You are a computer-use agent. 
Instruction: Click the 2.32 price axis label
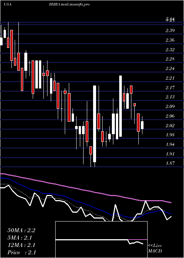click(x=170, y=49)
